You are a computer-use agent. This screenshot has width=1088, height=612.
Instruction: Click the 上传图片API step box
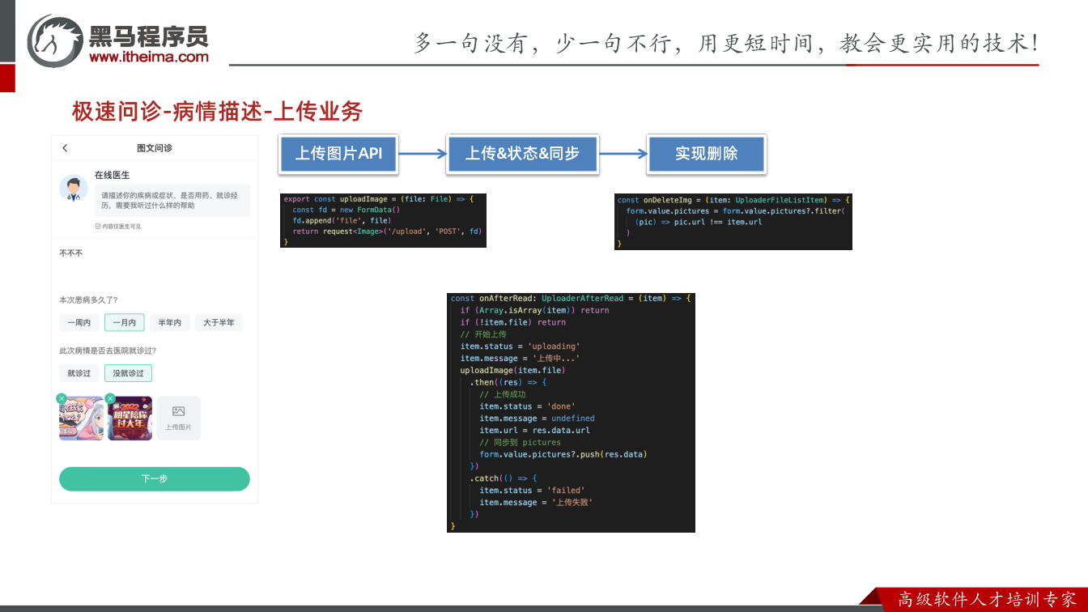[x=338, y=154]
